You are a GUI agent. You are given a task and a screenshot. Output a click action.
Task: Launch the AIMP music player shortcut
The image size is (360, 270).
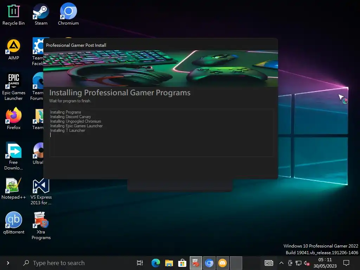14,49
